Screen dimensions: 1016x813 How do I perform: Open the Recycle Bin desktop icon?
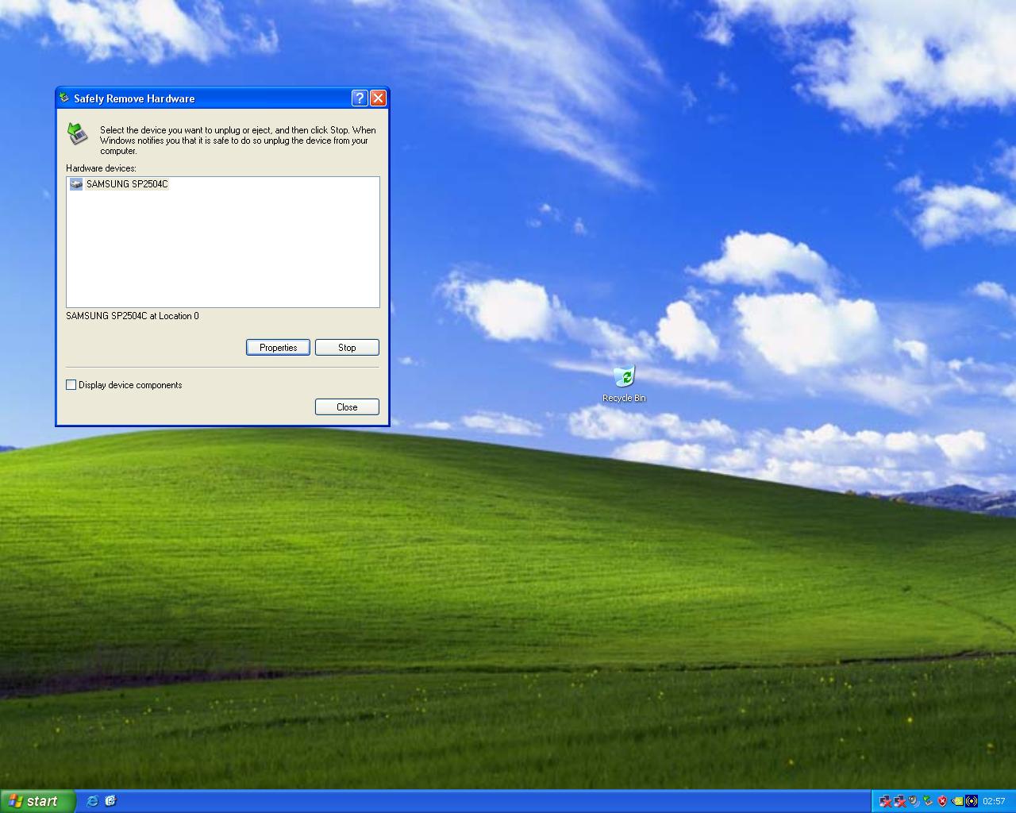624,384
